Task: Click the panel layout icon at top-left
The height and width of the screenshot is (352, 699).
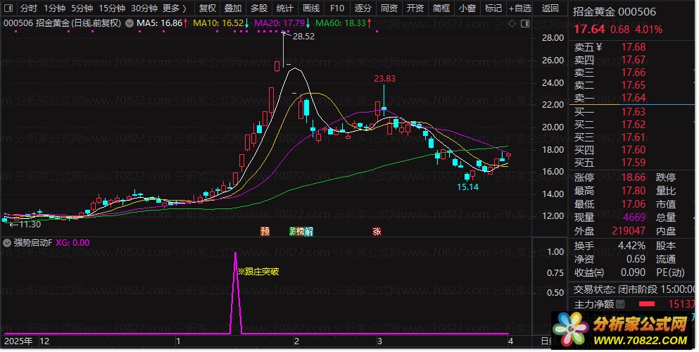Action: [8, 8]
